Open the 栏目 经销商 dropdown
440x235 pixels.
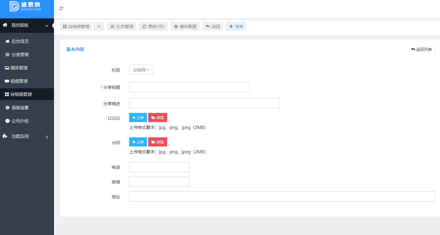[x=141, y=70]
